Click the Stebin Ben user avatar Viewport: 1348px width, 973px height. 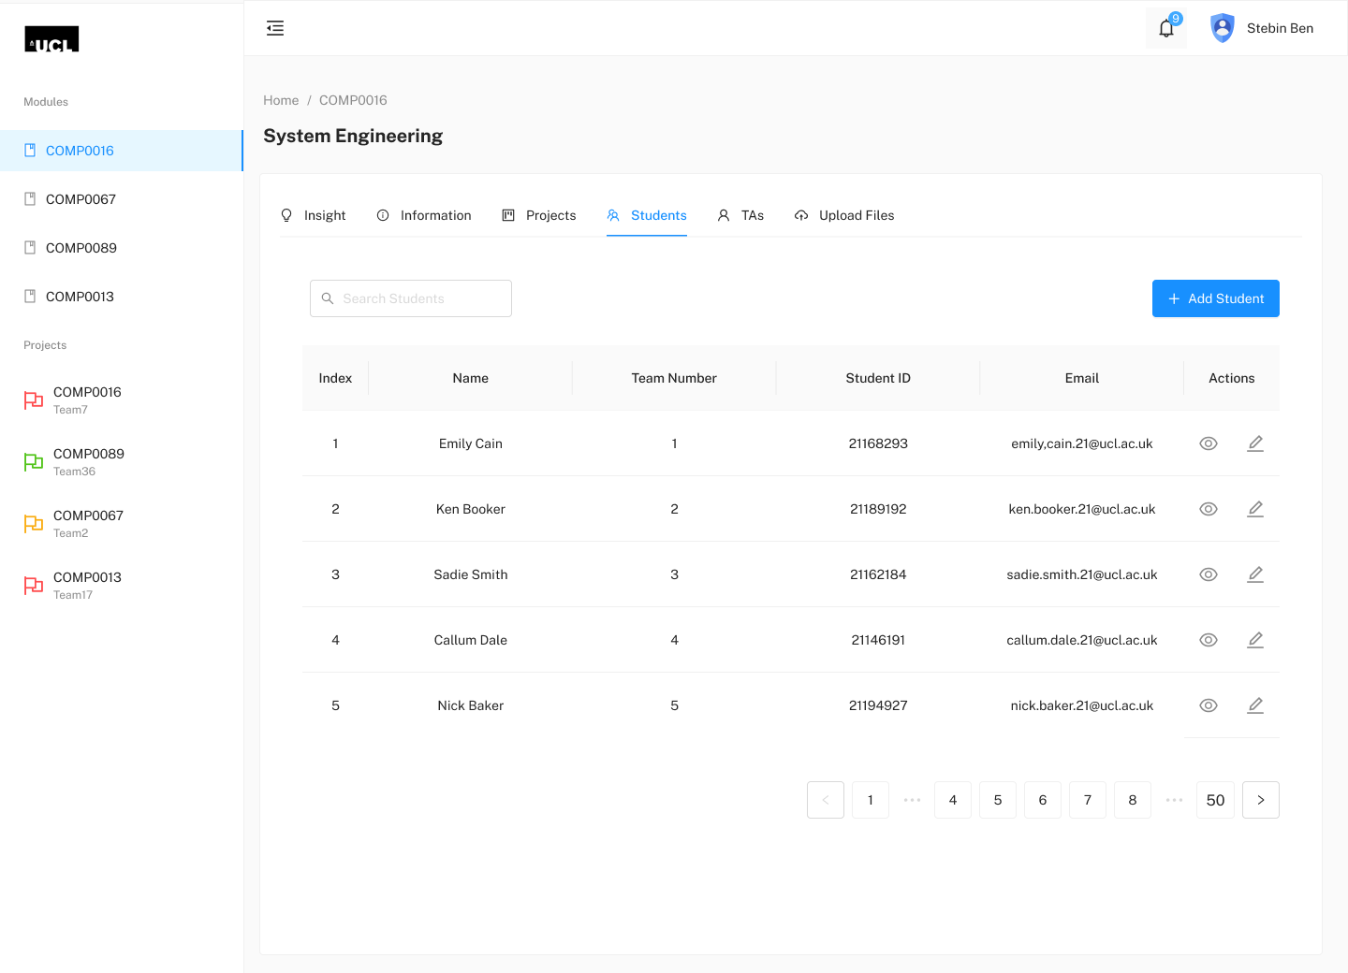click(x=1223, y=28)
